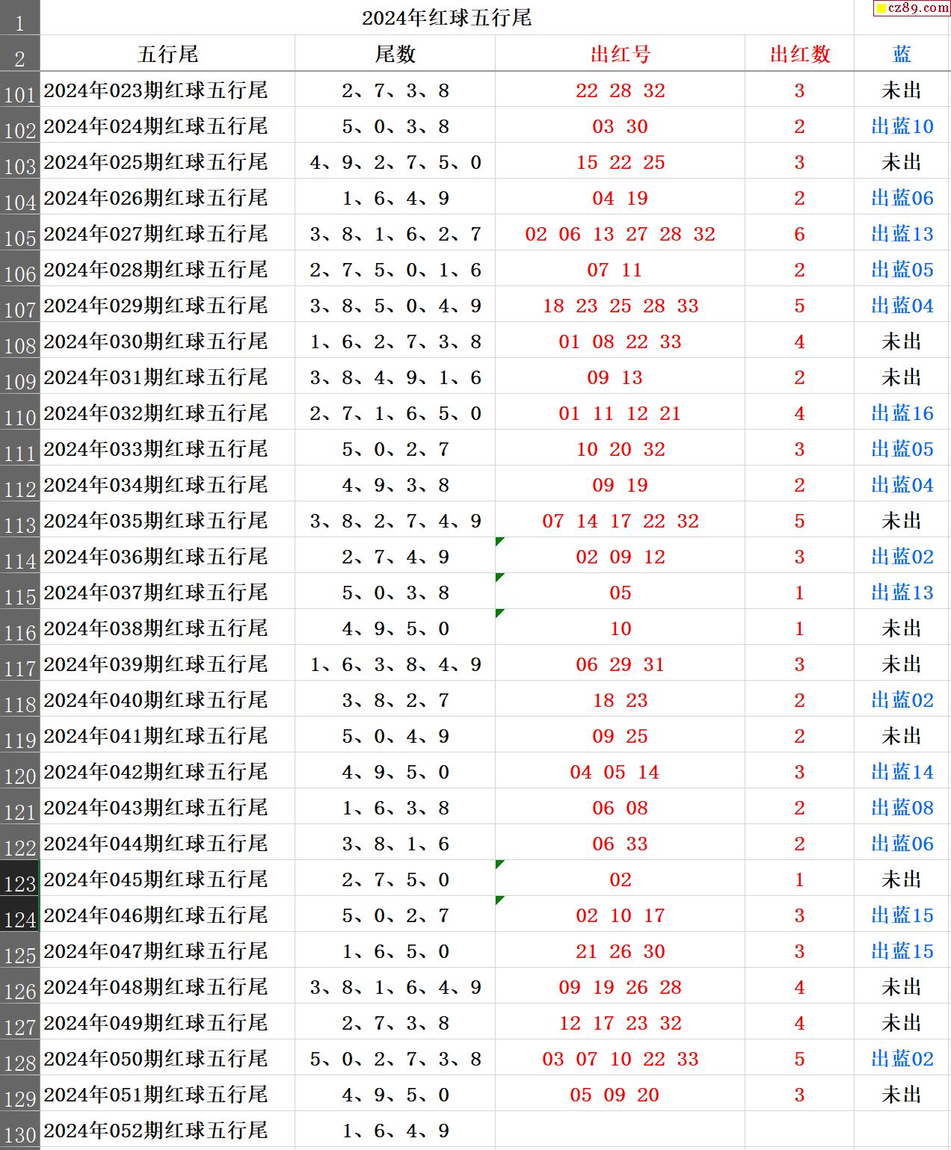Click red number 05 in 037期 row

pyautogui.click(x=620, y=593)
